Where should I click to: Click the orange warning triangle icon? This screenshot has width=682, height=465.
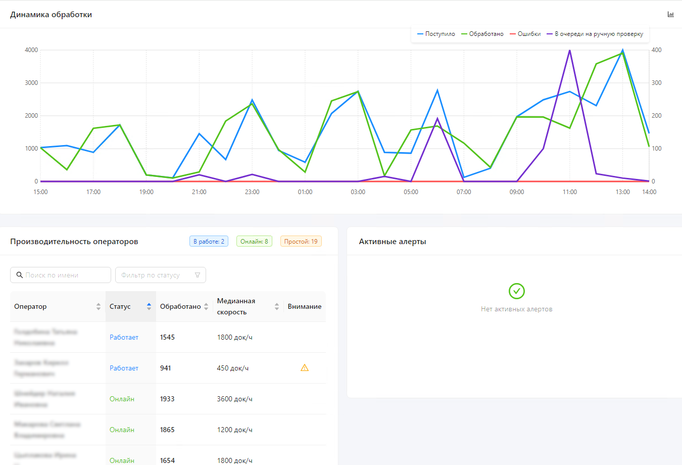(305, 367)
